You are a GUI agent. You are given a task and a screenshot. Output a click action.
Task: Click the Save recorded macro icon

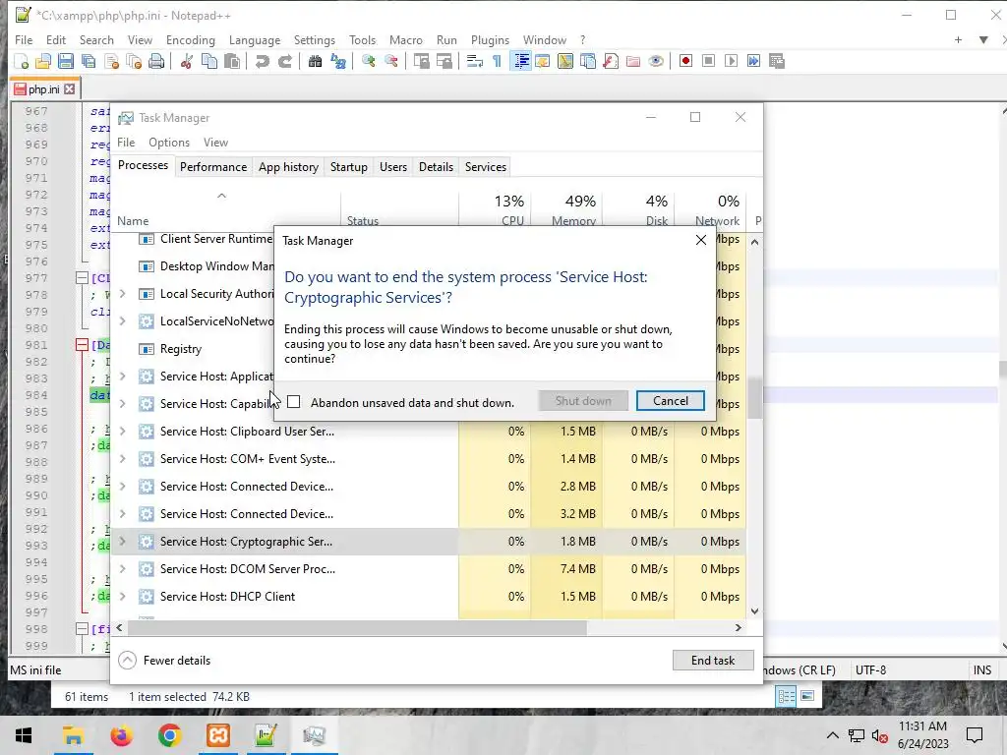click(x=777, y=61)
